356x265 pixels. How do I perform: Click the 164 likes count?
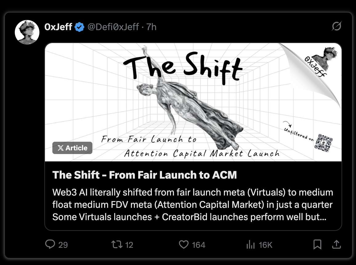tap(198, 245)
